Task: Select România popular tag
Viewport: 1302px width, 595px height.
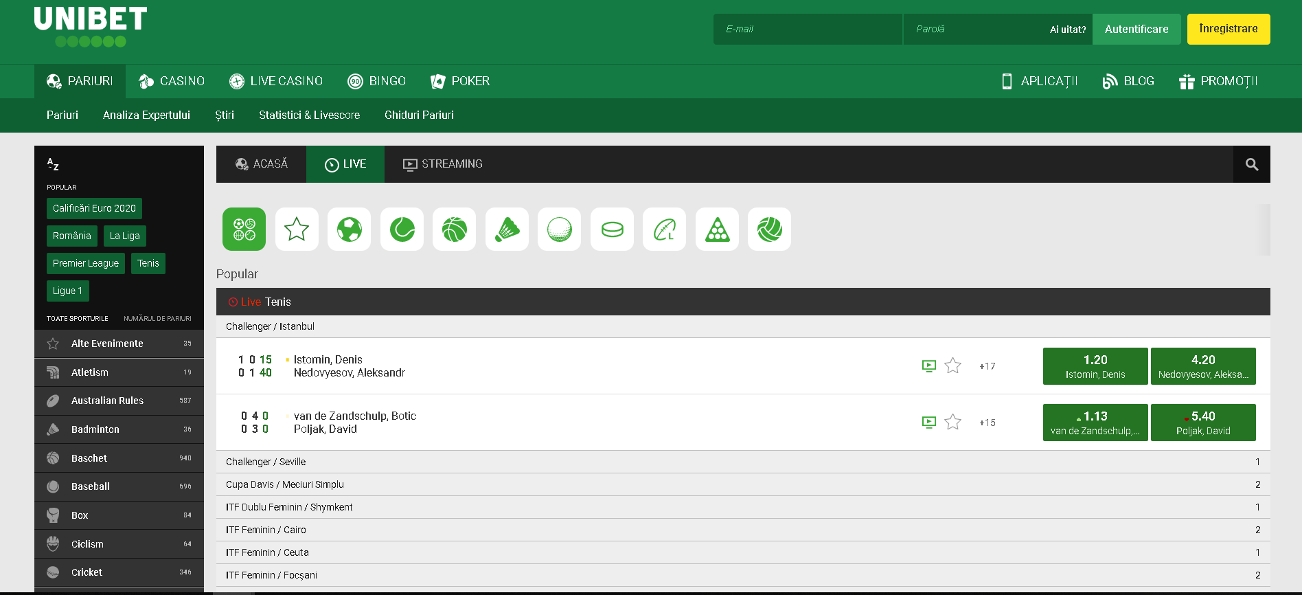Action: [x=72, y=236]
